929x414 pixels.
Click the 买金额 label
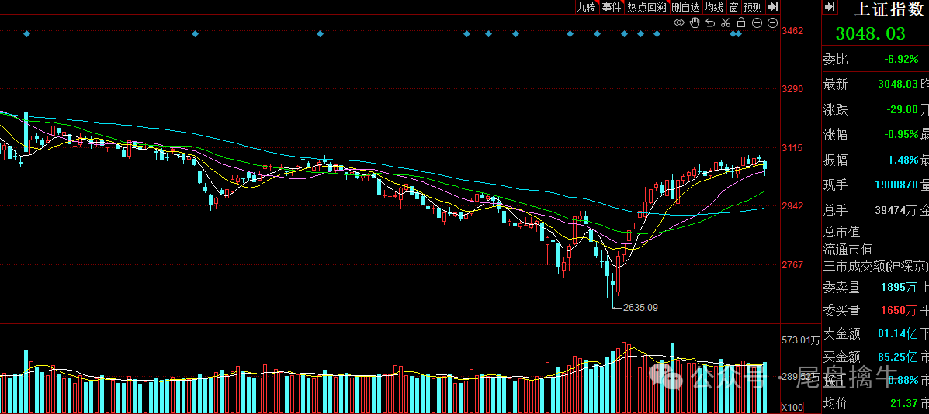841,357
